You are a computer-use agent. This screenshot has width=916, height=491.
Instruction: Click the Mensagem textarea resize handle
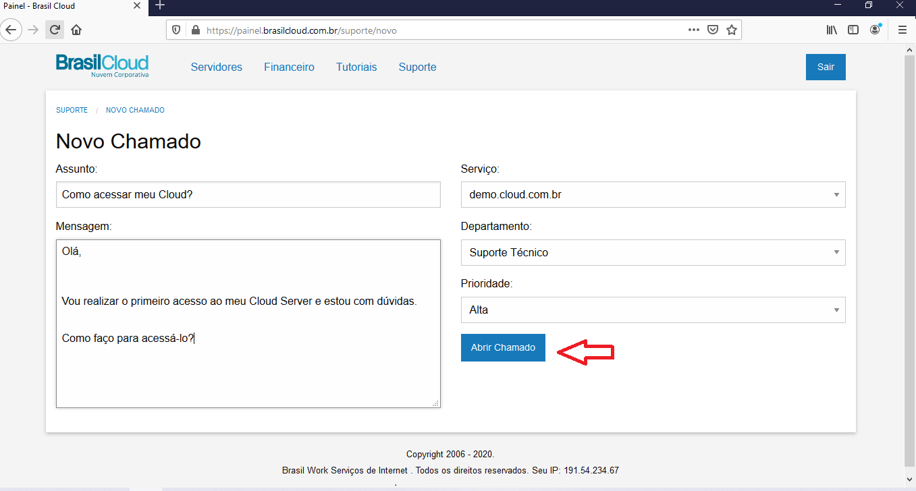[x=435, y=403]
